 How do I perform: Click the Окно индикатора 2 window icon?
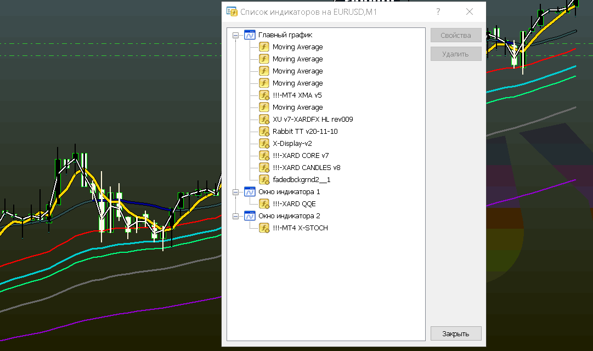point(250,216)
